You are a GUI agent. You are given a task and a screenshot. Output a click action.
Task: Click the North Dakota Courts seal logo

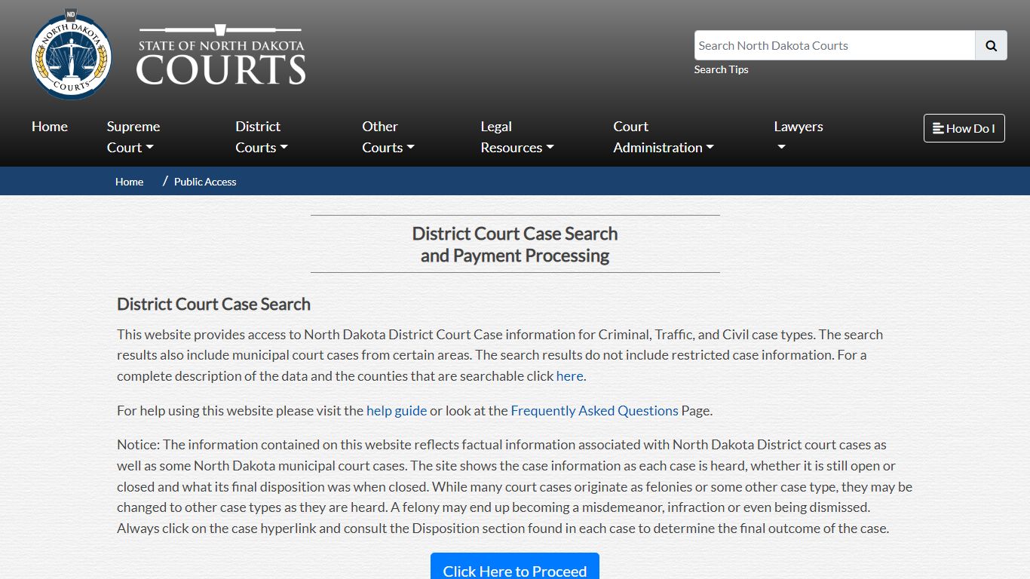pyautogui.click(x=72, y=55)
